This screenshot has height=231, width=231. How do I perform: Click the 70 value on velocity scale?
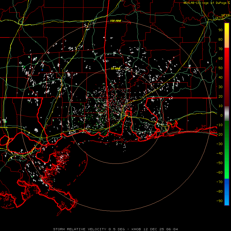[220, 49]
